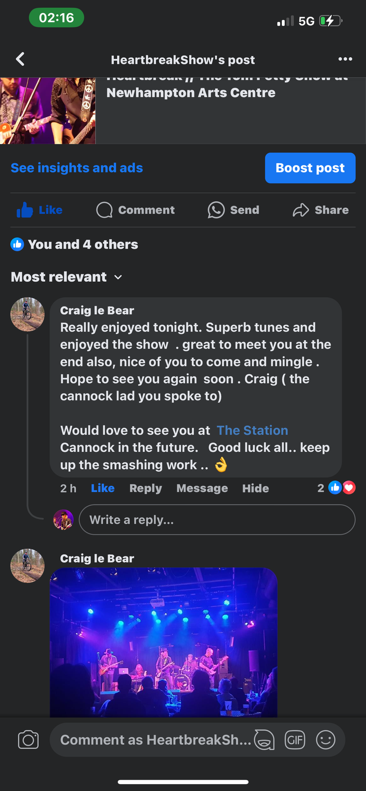Tap the back arrow in the header
Screen dimensions: 366x791
point(20,59)
